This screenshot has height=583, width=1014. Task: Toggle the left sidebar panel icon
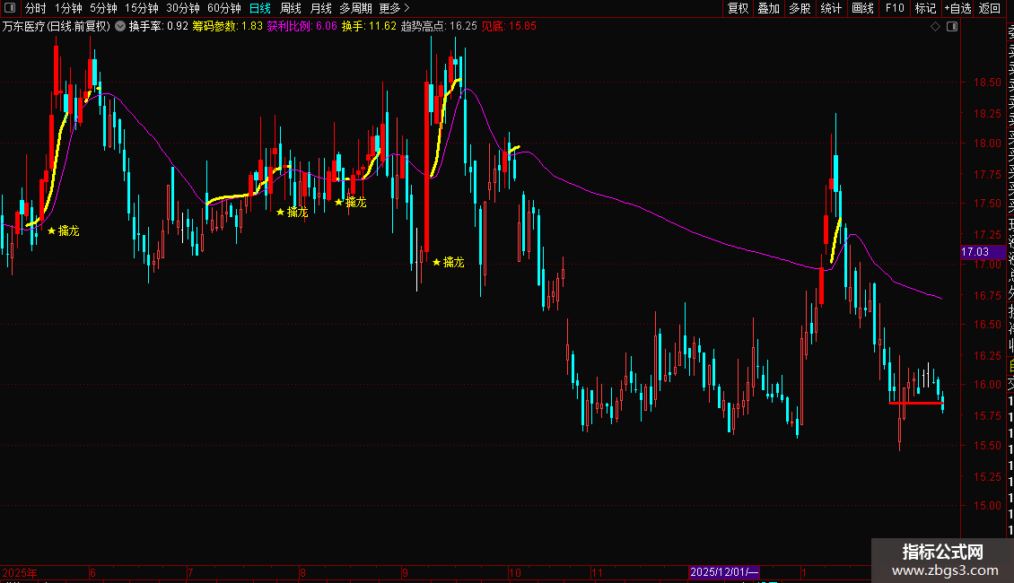(10, 8)
